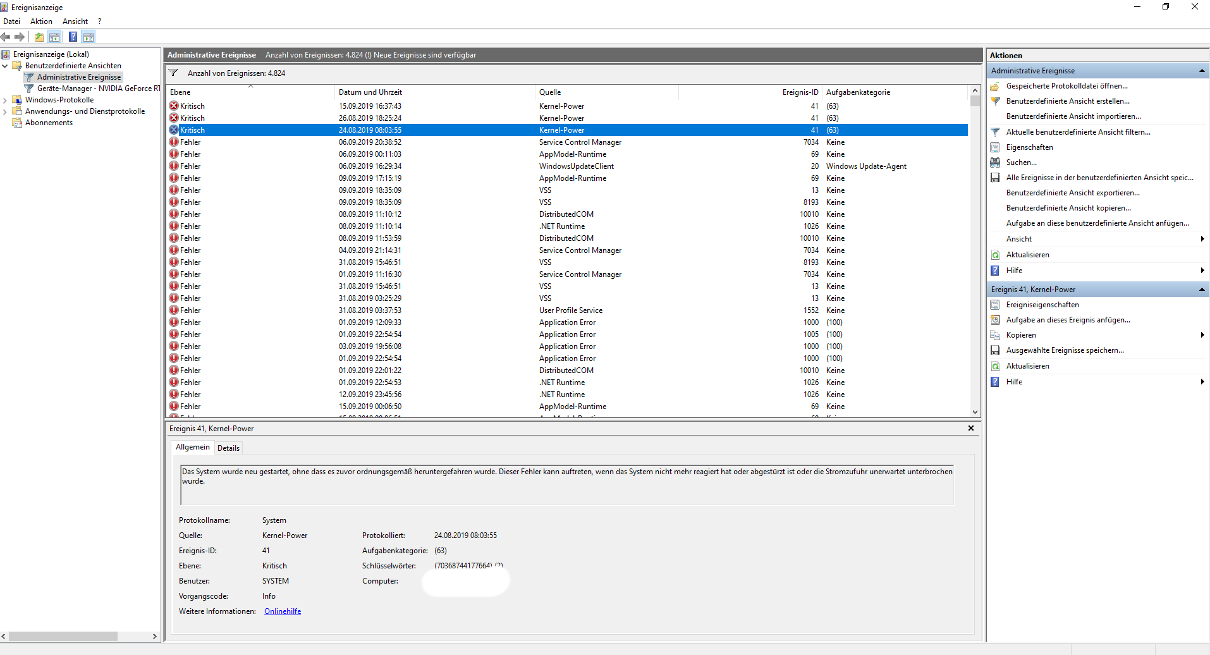Click the up-one-level folder toolbar icon
1210x655 pixels.
39,37
